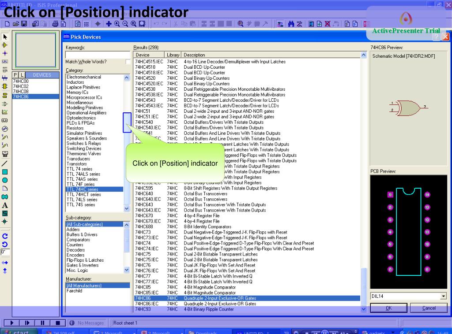Click the overview map thumbnail
The height and width of the screenshot is (334, 452).
(36, 50)
